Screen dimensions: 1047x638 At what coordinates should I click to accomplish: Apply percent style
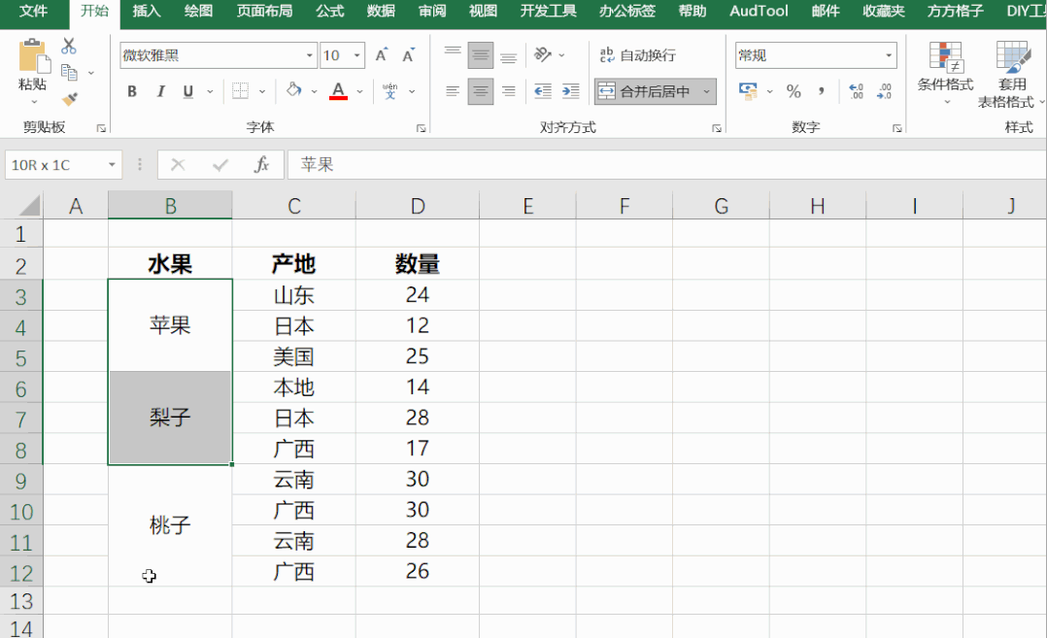point(794,91)
